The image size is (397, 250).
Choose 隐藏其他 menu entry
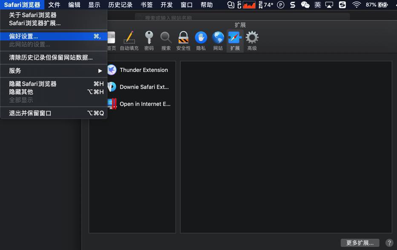(54, 92)
